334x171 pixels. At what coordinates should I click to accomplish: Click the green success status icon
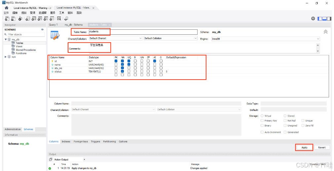tap(50, 168)
